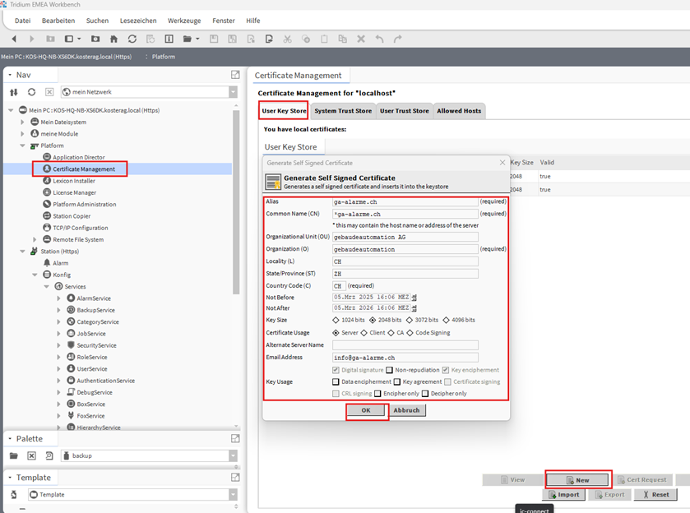690x513 pixels.
Task: Maximize the Nav panel icon
Action: (235, 75)
